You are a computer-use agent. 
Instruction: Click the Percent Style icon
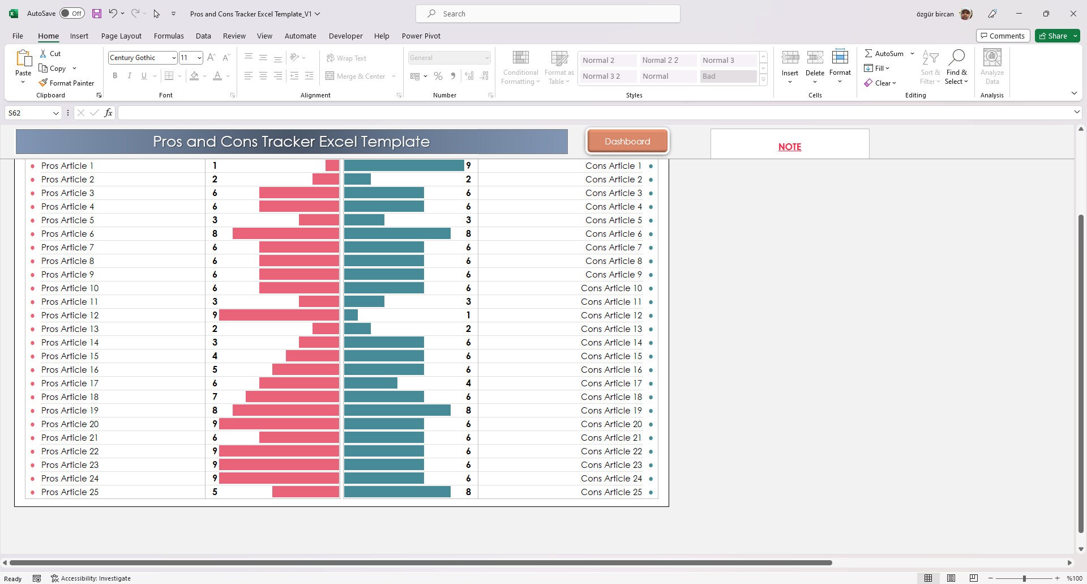[x=438, y=76]
